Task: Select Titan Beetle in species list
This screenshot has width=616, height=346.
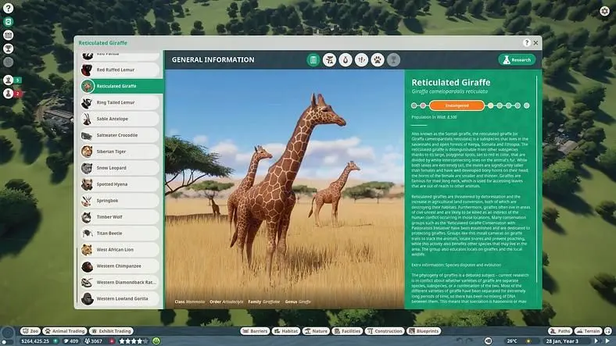Action: (120, 234)
